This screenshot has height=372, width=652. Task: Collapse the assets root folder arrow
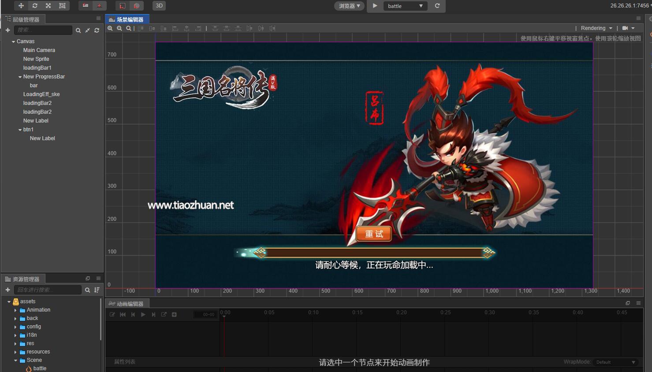pos(9,301)
